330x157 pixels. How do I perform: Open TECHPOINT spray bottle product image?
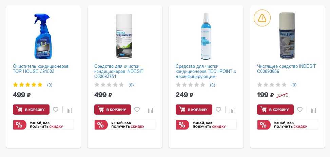206,36
